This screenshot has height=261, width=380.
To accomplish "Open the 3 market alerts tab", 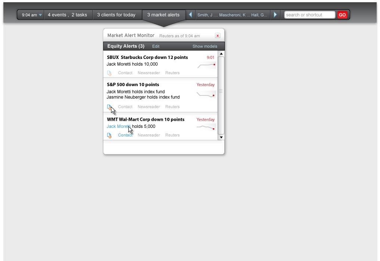I will coord(163,15).
